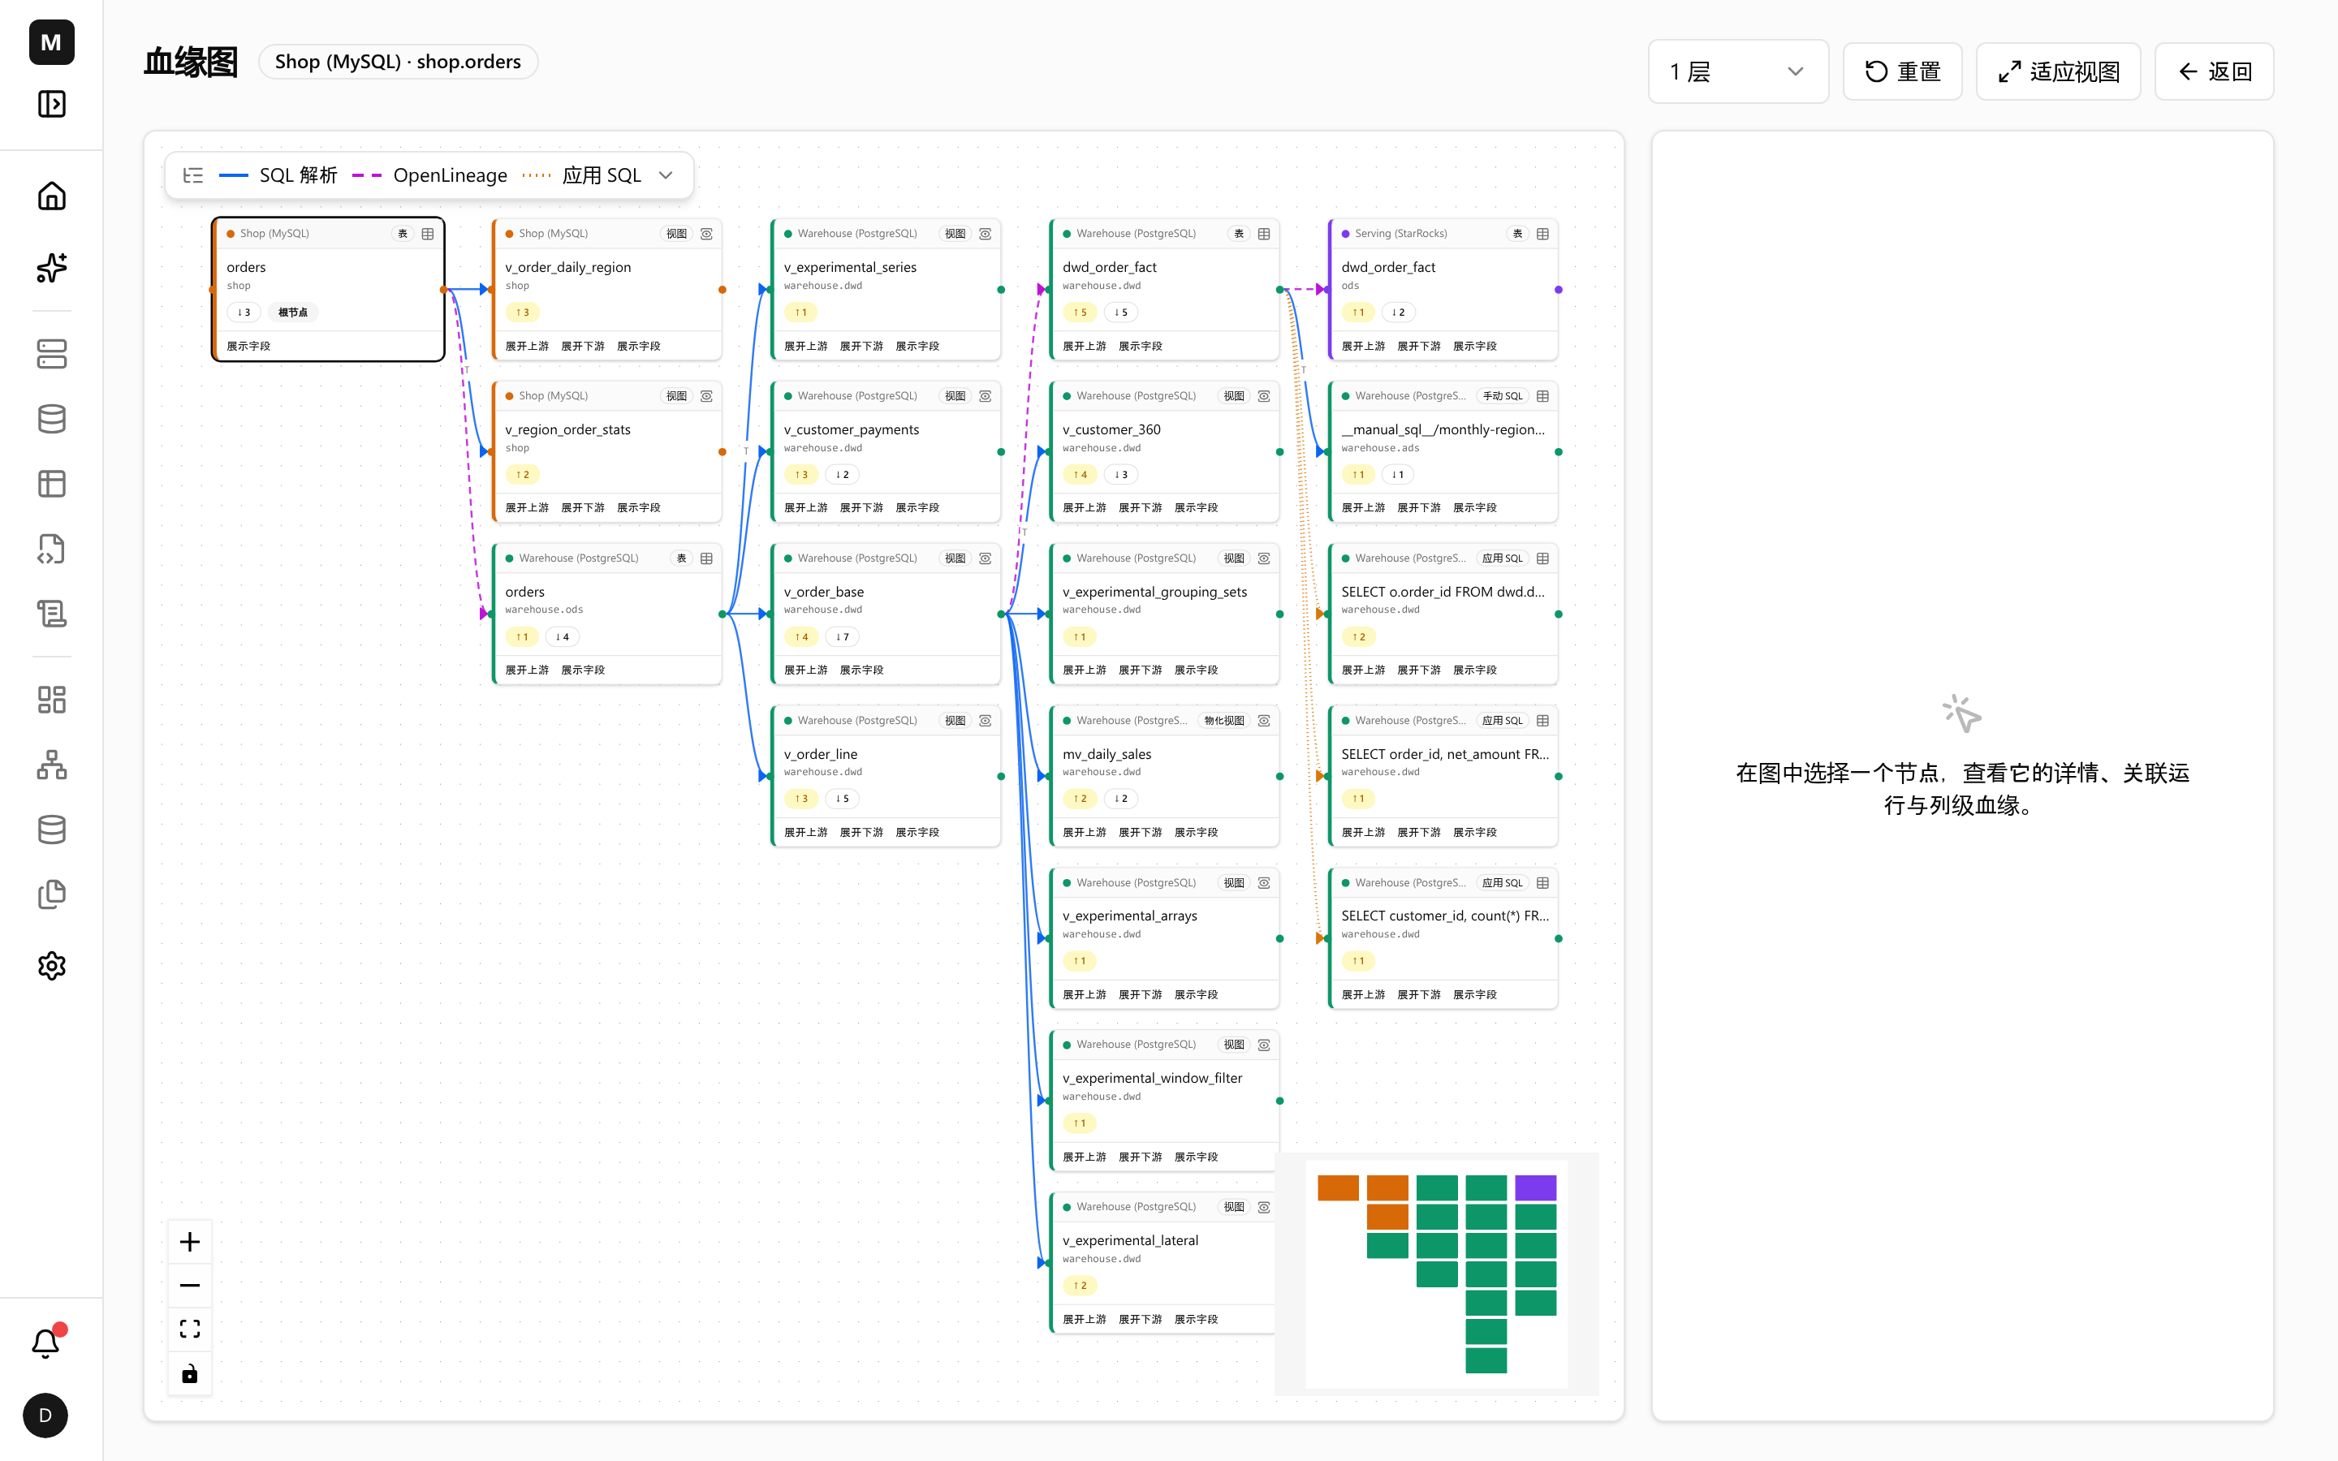2338x1461 pixels.
Task: Open notifications bell icon
Action: click(x=45, y=1342)
